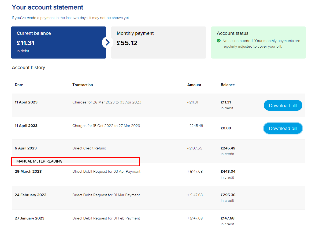Download bill for charges 28 Mar to 03 Apr 2023
This screenshot has width=334, height=239.
point(283,106)
